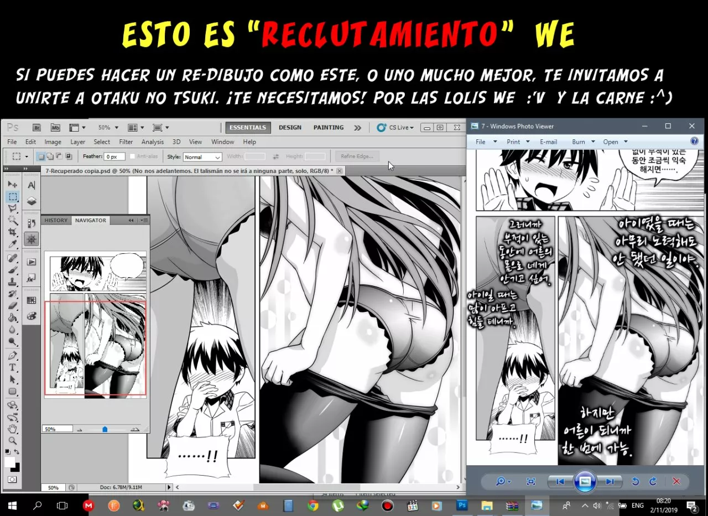Open the Filter menu
This screenshot has height=516, width=708.
[126, 142]
